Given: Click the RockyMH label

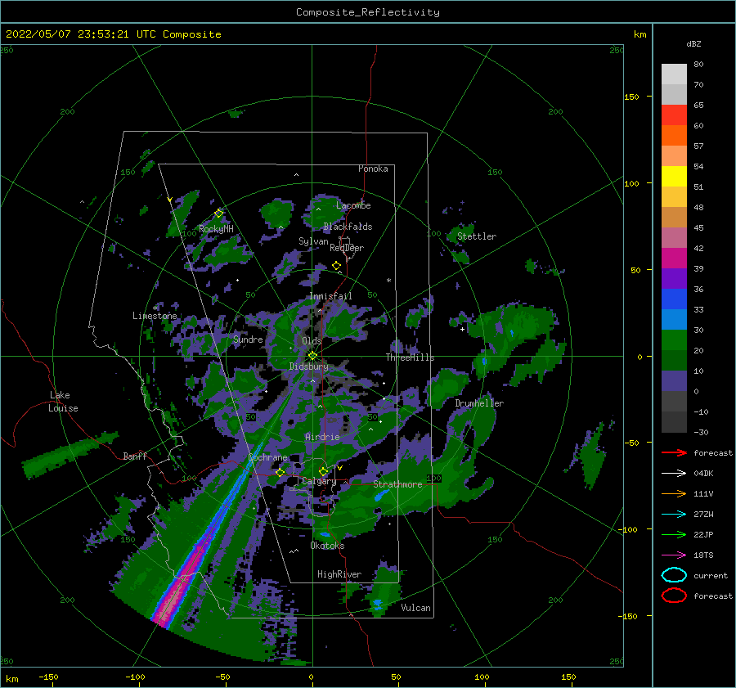Looking at the screenshot, I should coord(216,229).
